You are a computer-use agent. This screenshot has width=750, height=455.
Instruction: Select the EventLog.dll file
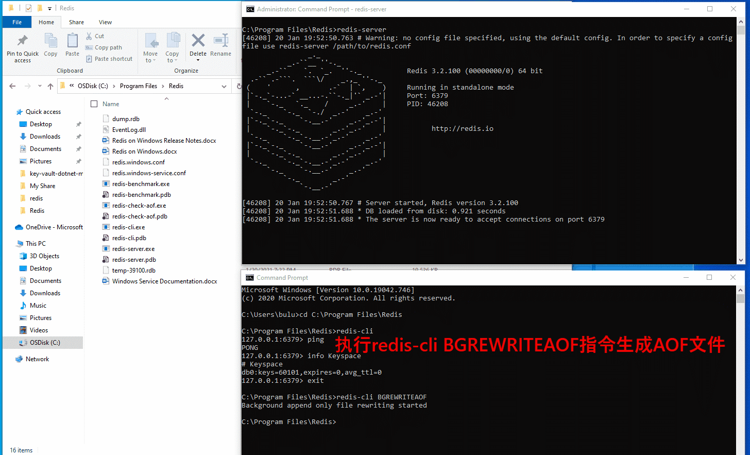pos(129,130)
